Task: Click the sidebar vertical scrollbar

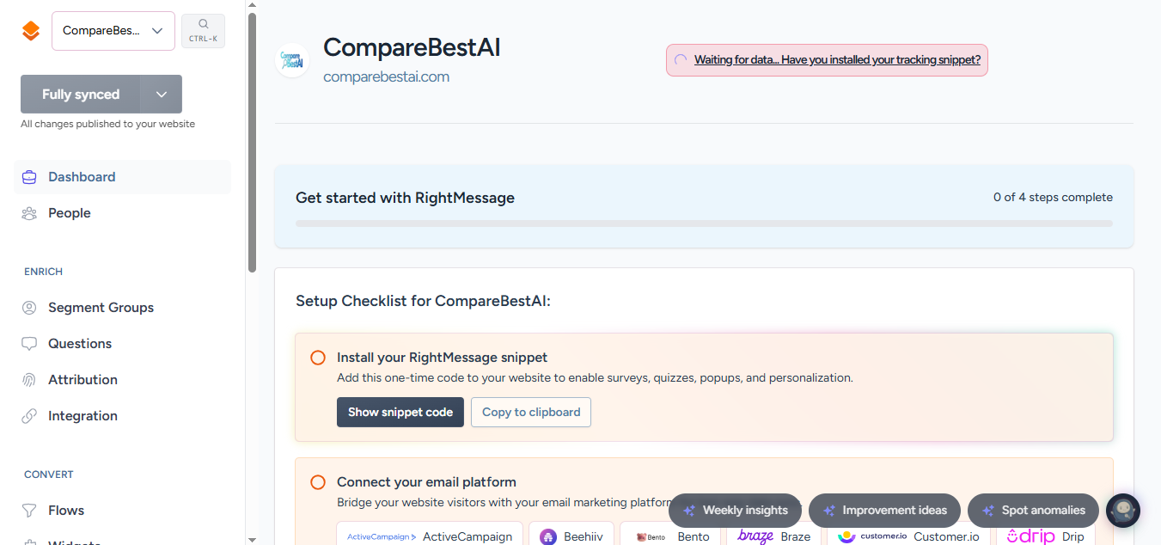Action: pyautogui.click(x=252, y=143)
